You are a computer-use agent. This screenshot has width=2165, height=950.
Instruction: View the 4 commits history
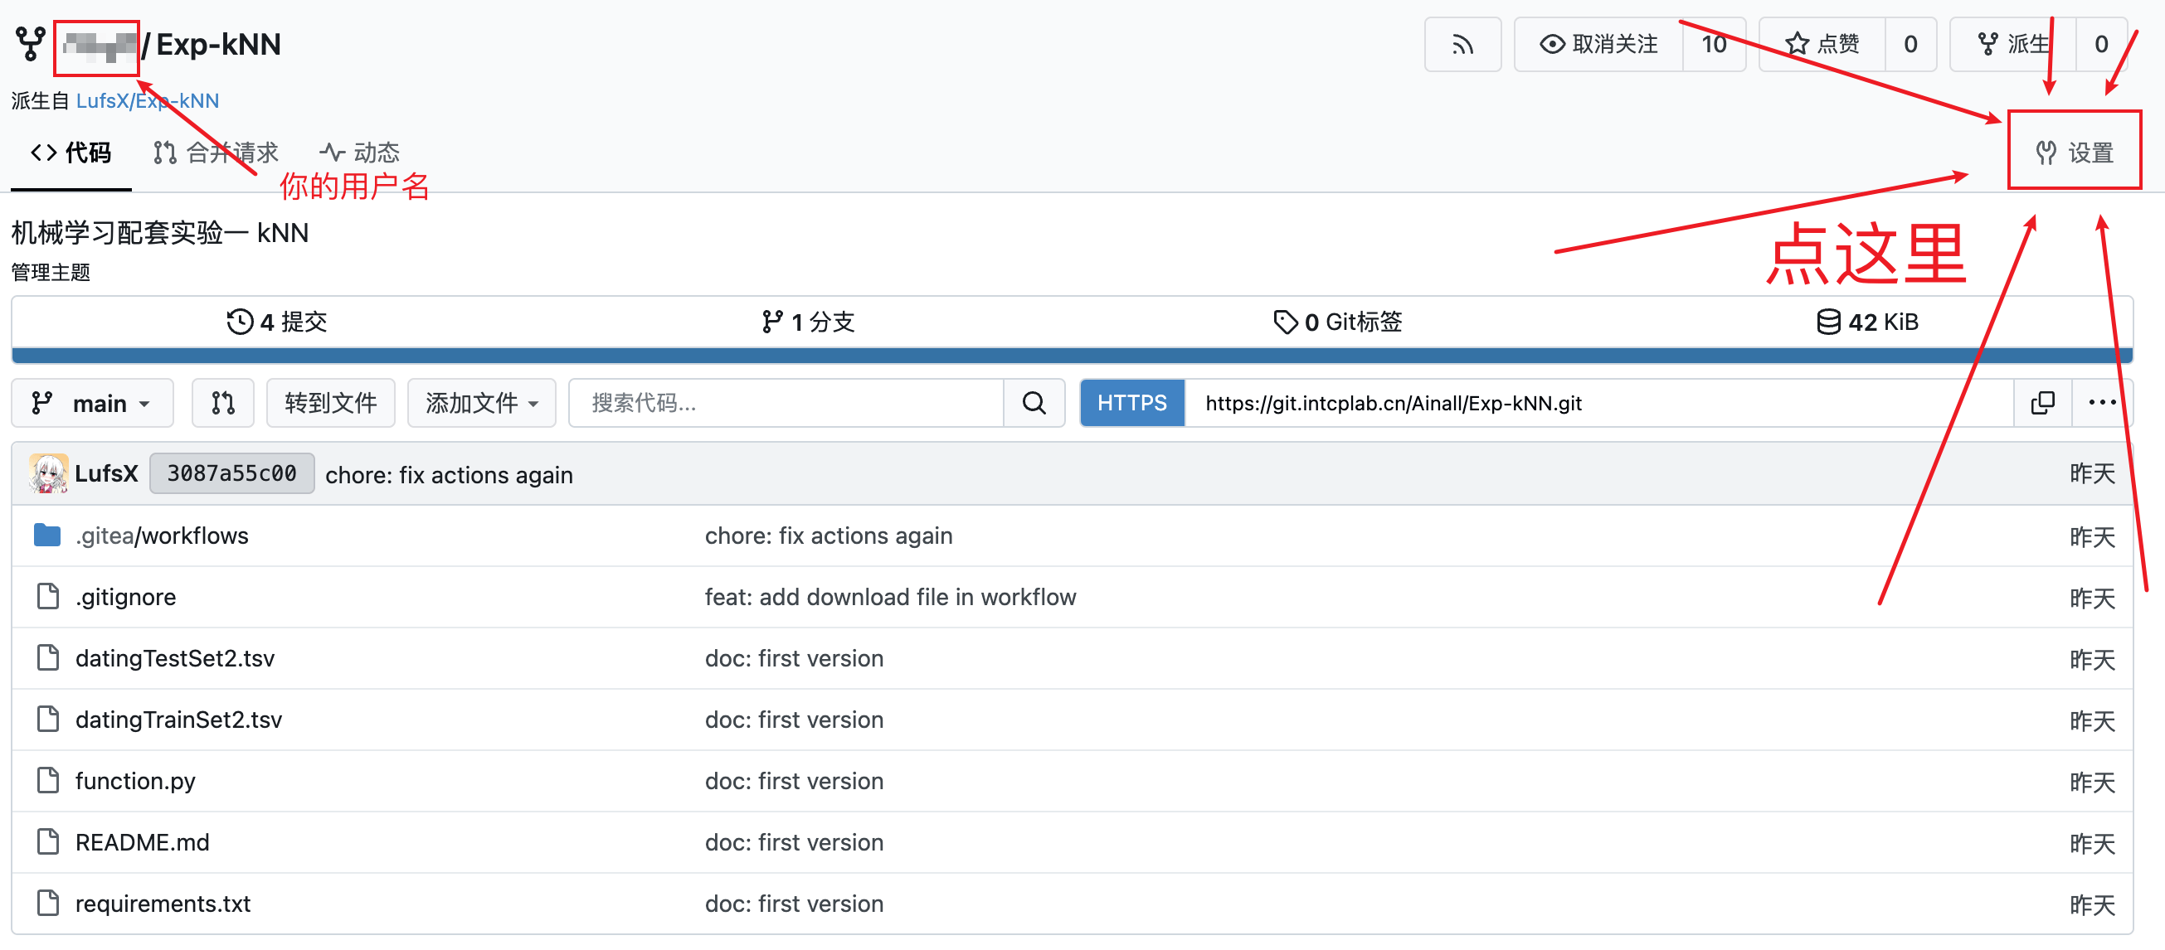(277, 322)
